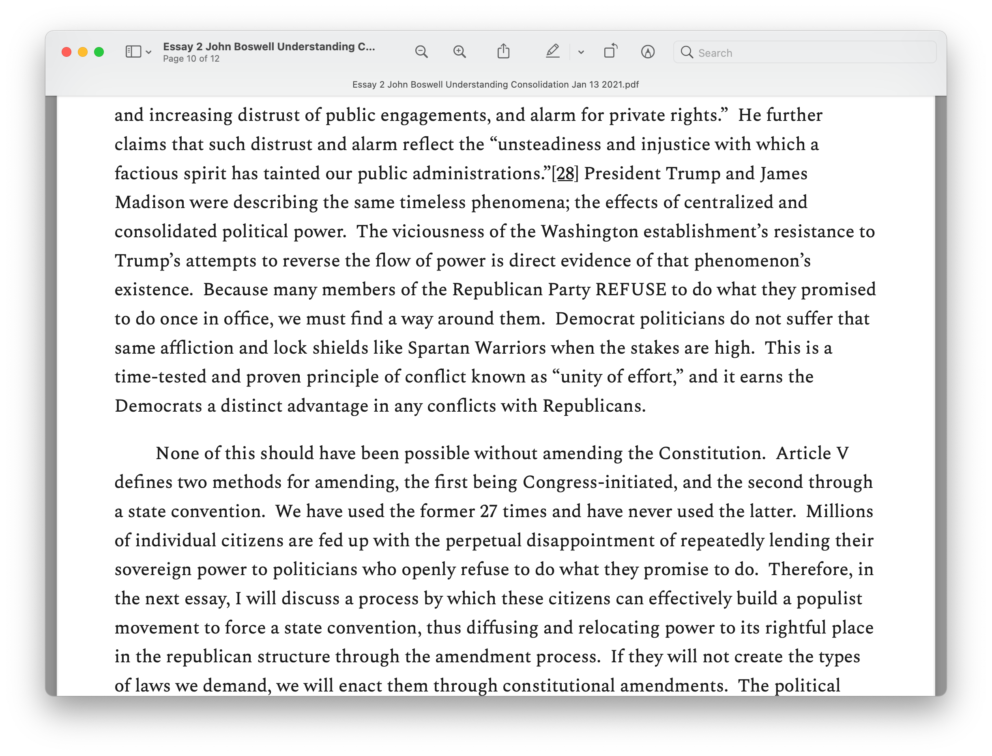The height and width of the screenshot is (756, 992).
Task: Click the phrase 'Spartan Warriors'
Action: pyautogui.click(x=477, y=348)
